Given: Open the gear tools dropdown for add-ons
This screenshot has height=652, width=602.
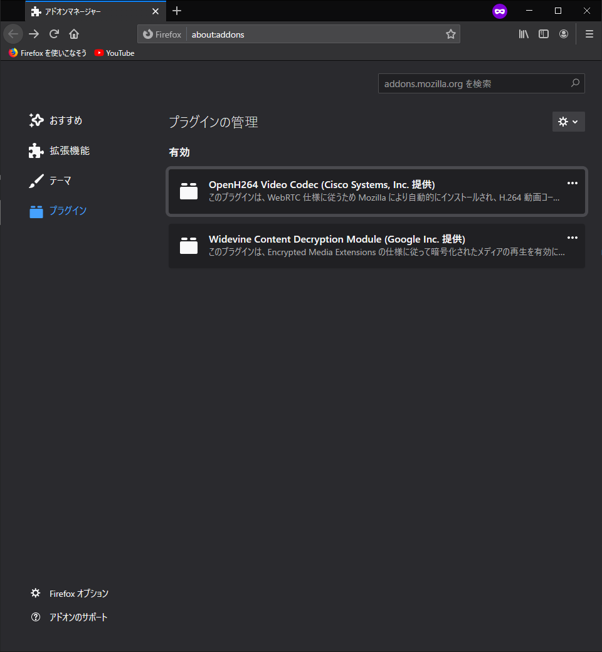Looking at the screenshot, I should [568, 122].
